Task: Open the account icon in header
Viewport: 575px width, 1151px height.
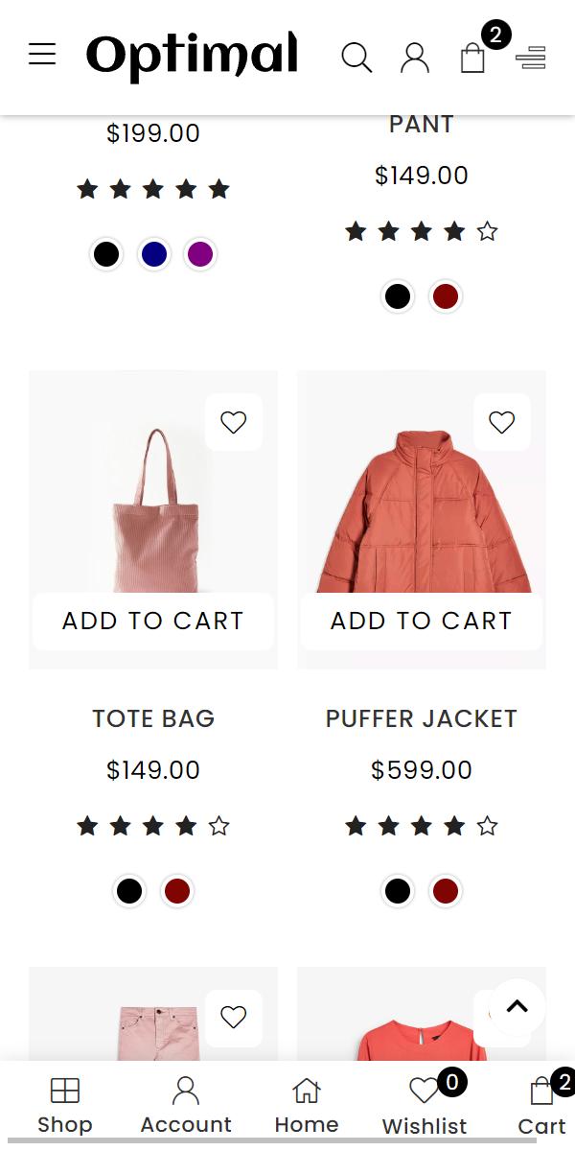Action: pos(415,58)
